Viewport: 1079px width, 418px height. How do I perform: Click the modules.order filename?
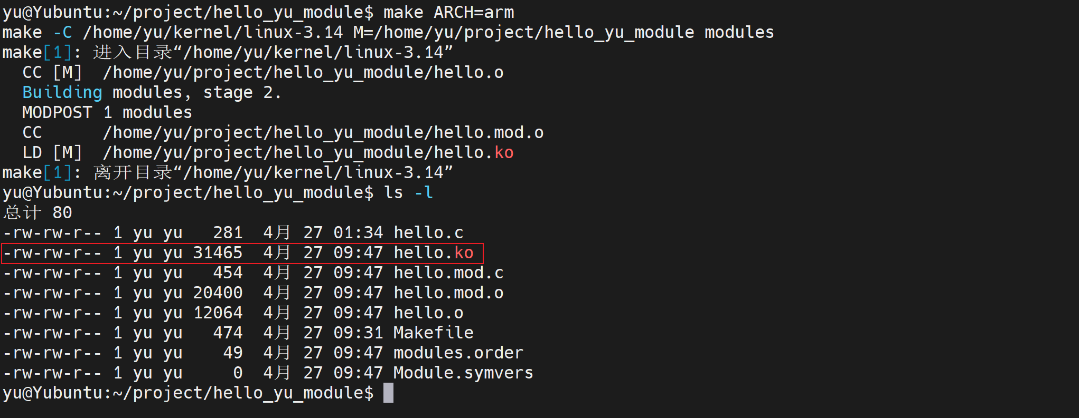pos(458,353)
